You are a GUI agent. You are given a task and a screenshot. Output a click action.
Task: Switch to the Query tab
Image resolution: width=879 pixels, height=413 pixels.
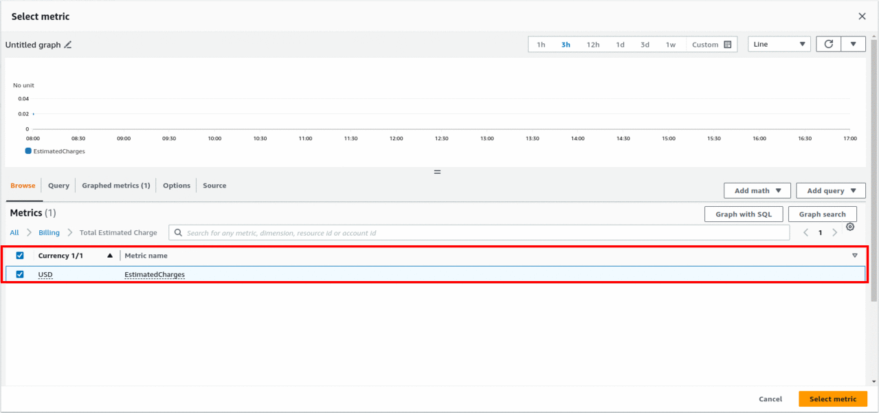tap(58, 186)
